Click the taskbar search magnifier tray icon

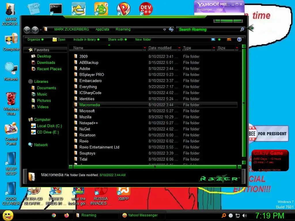pyautogui.click(x=224, y=216)
